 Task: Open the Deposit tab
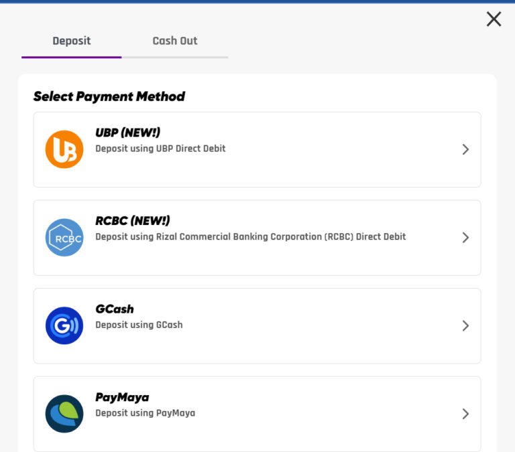coord(72,41)
